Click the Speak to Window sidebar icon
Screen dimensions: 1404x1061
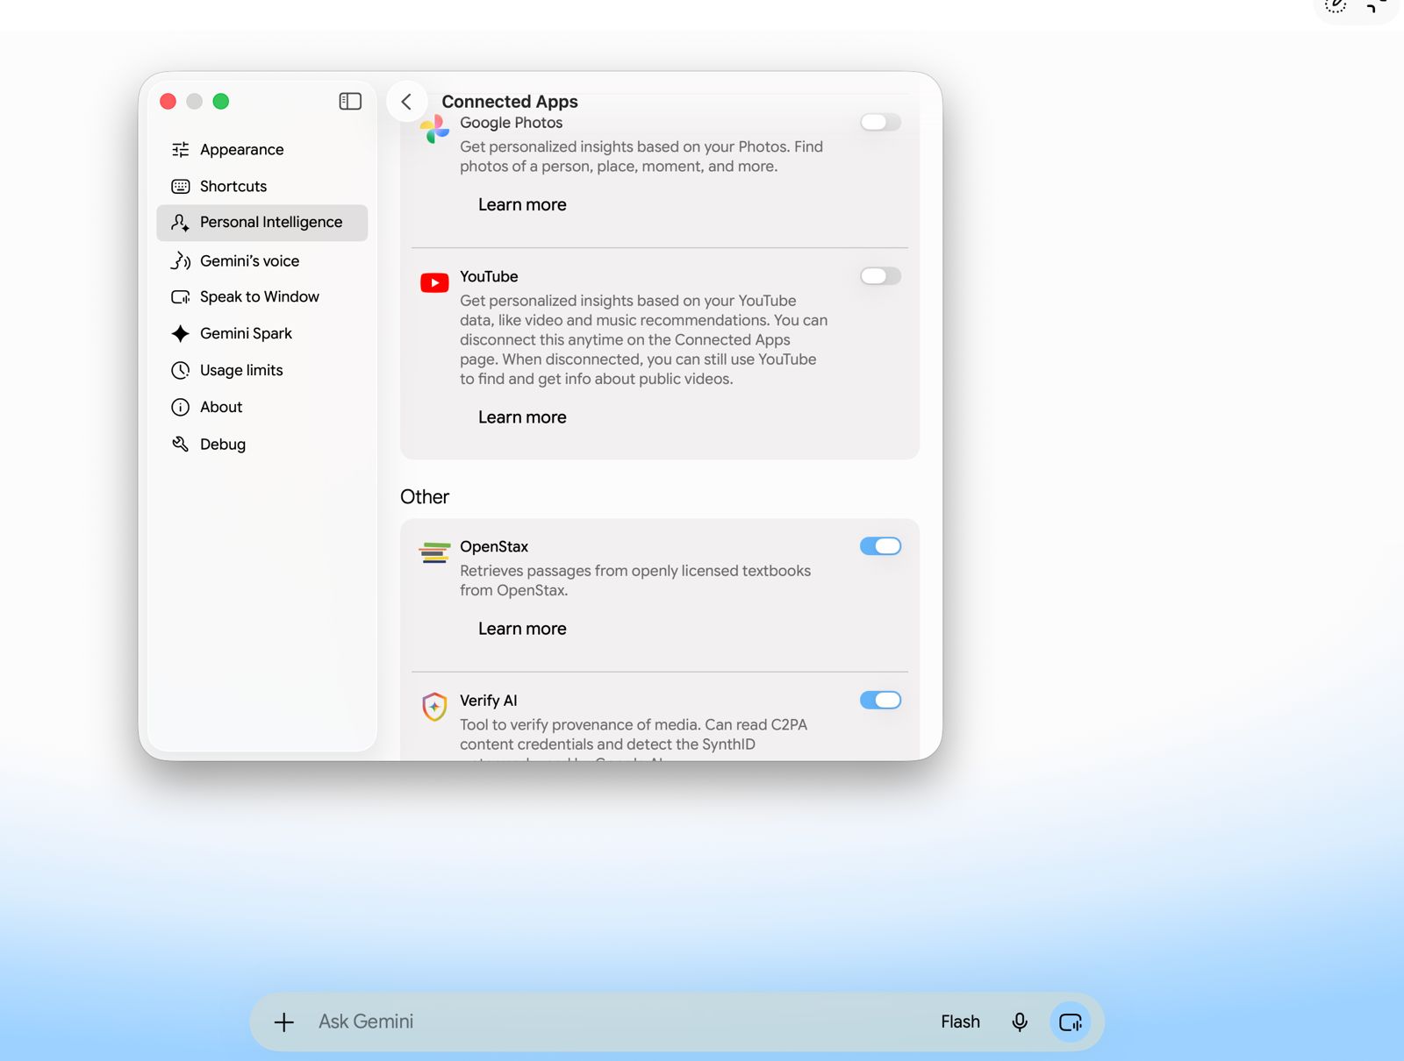(181, 297)
